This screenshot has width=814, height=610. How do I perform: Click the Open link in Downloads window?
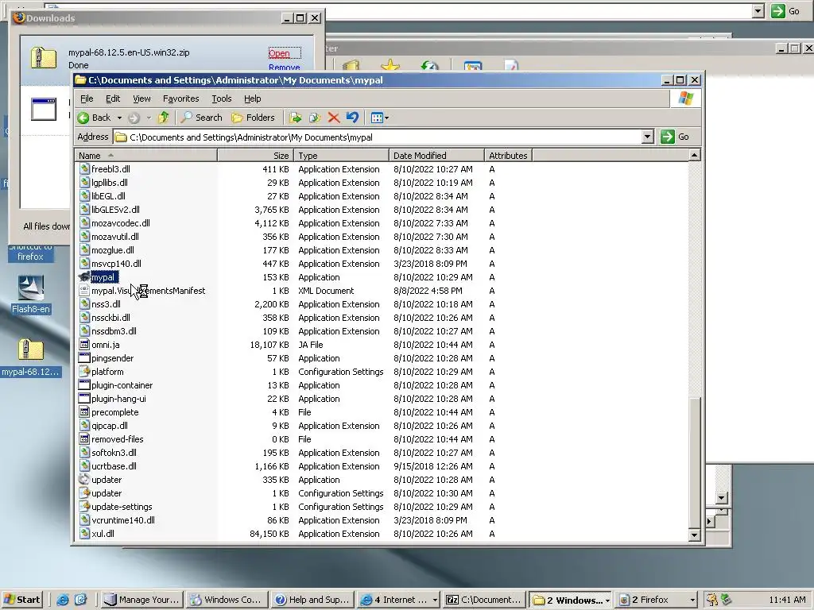279,53
